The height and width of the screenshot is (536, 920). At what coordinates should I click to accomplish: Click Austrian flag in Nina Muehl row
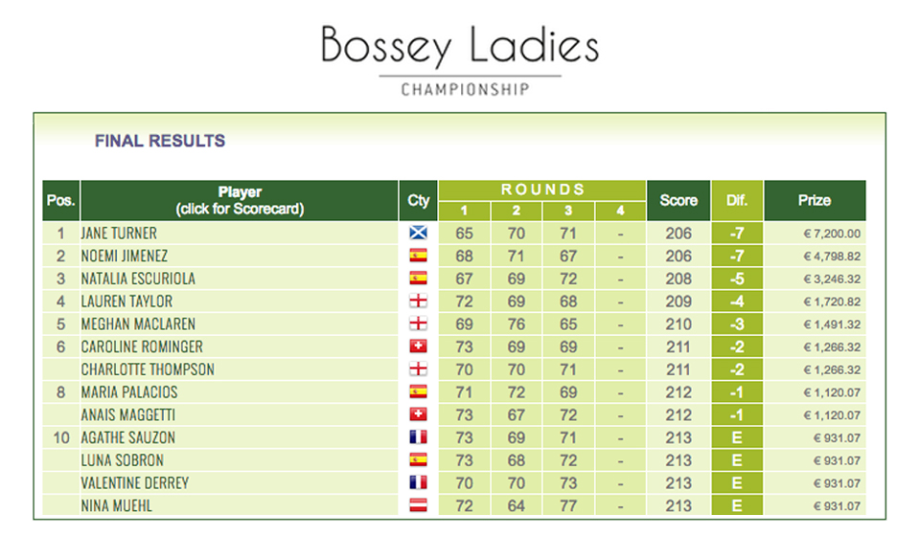coord(418,505)
